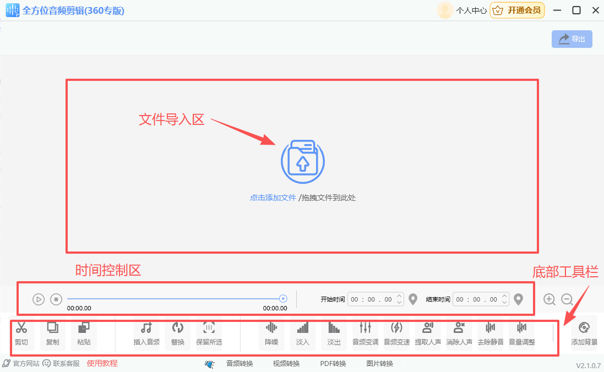604x372 pixels.
Task: Click the Remove Silence (去除静音) icon
Action: point(490,333)
